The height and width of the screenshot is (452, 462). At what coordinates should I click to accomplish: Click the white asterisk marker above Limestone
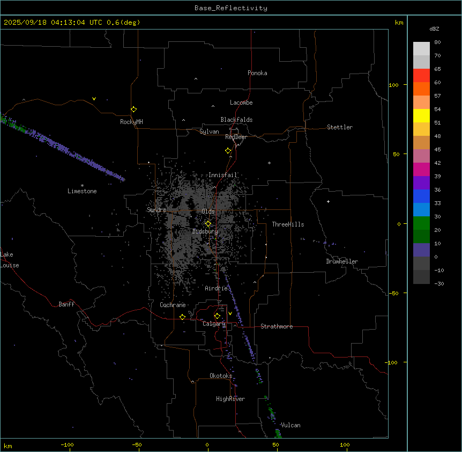tap(82, 185)
